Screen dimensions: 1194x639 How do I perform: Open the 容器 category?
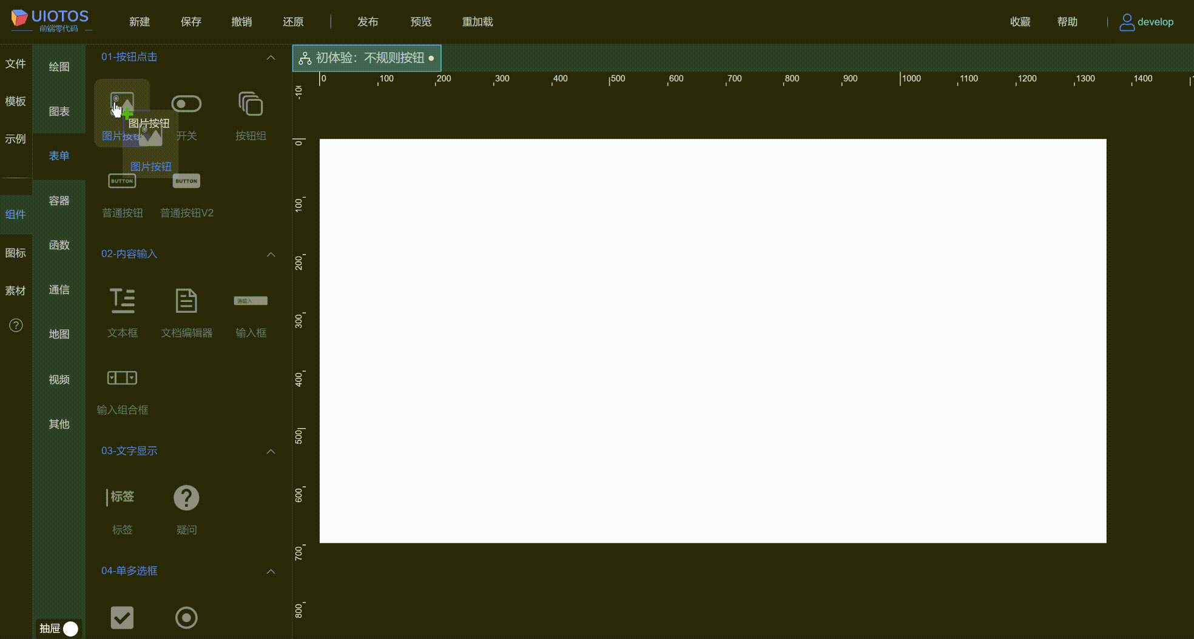click(58, 201)
